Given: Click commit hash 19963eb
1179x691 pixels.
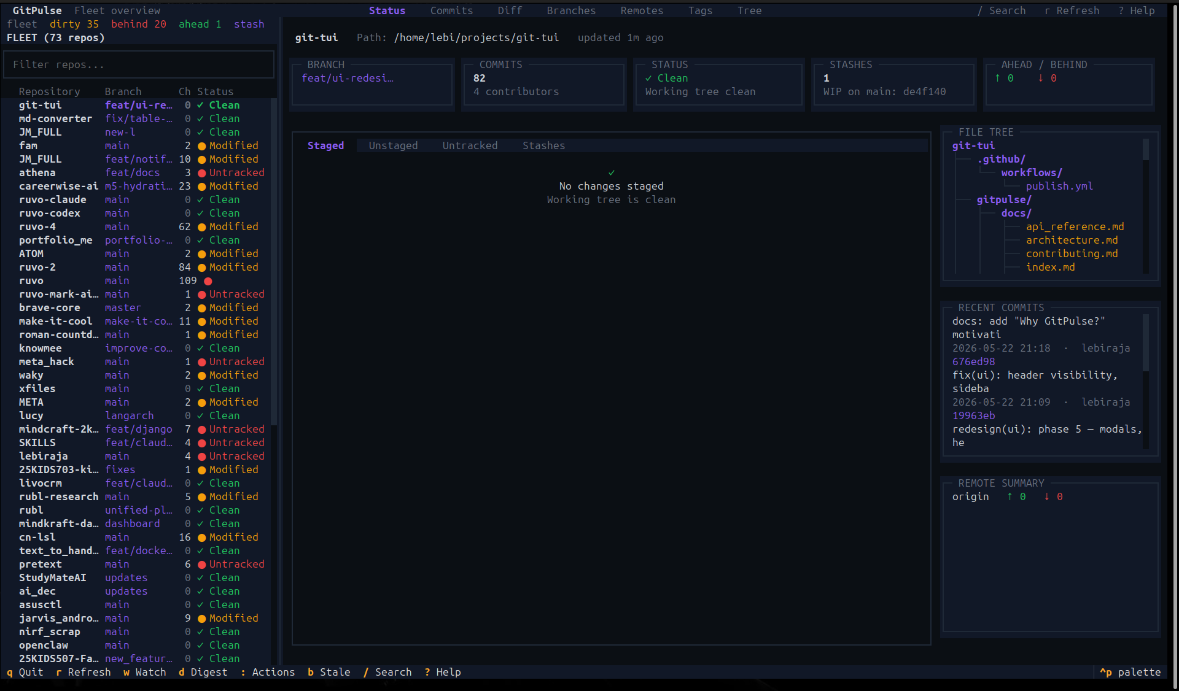Looking at the screenshot, I should point(973,415).
